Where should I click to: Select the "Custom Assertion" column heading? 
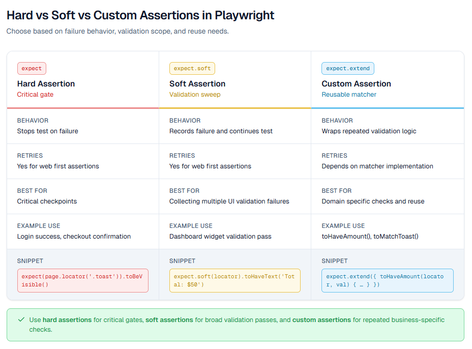coord(356,84)
